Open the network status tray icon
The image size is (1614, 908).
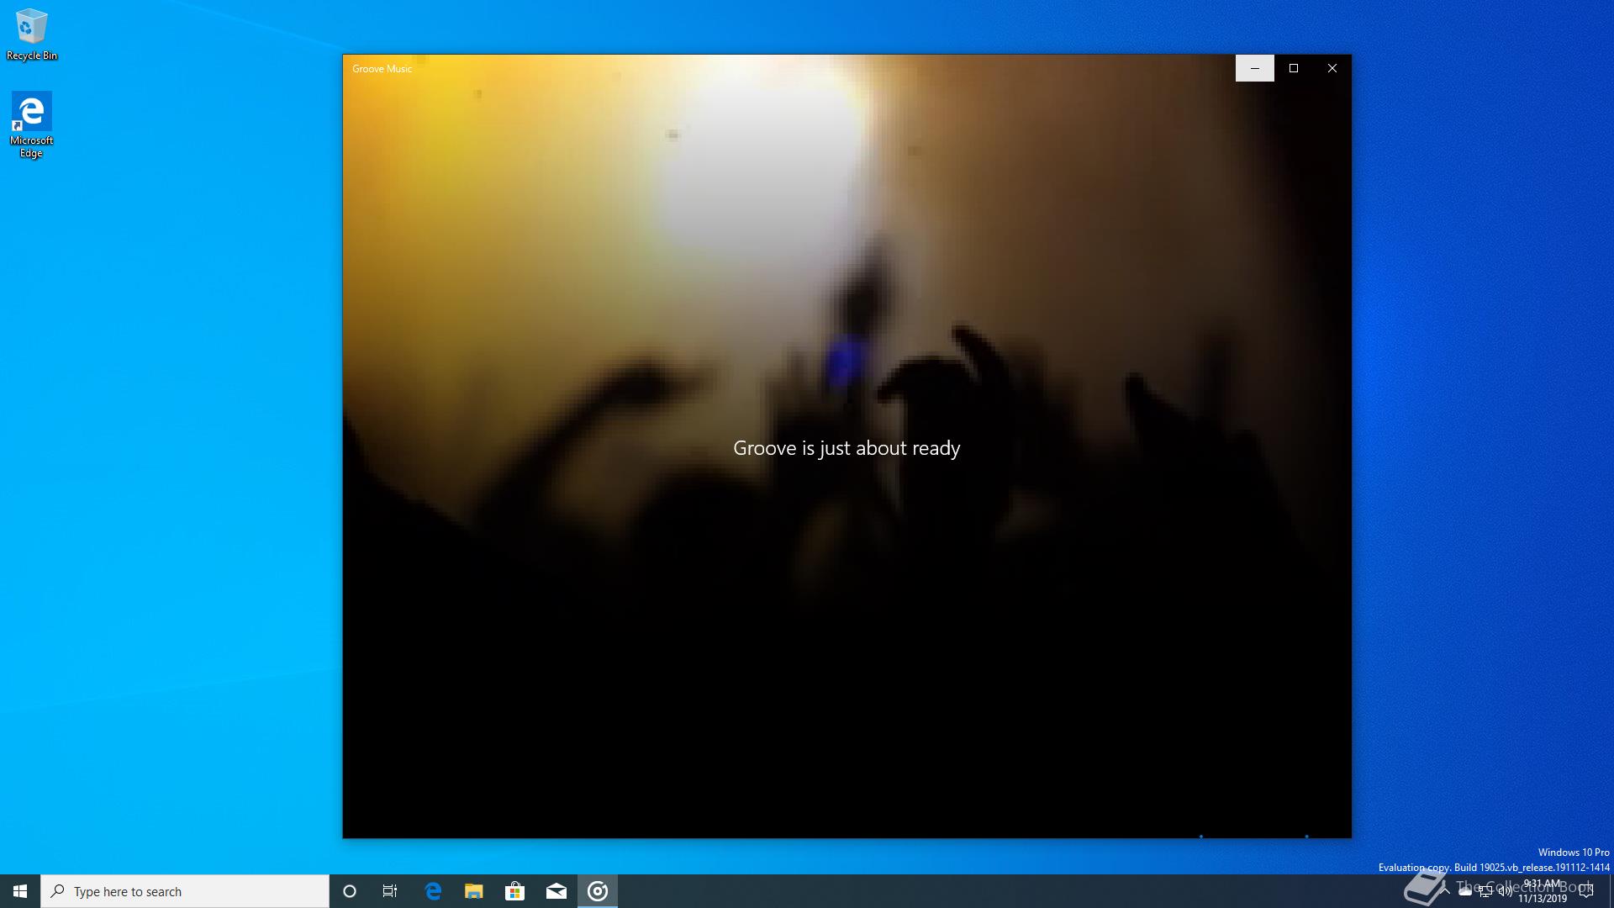1485,891
